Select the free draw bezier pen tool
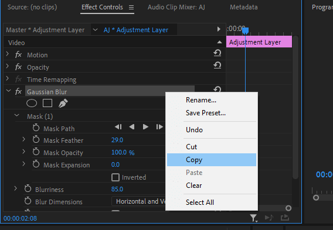Screen dimensions: 333x230 coord(63,103)
